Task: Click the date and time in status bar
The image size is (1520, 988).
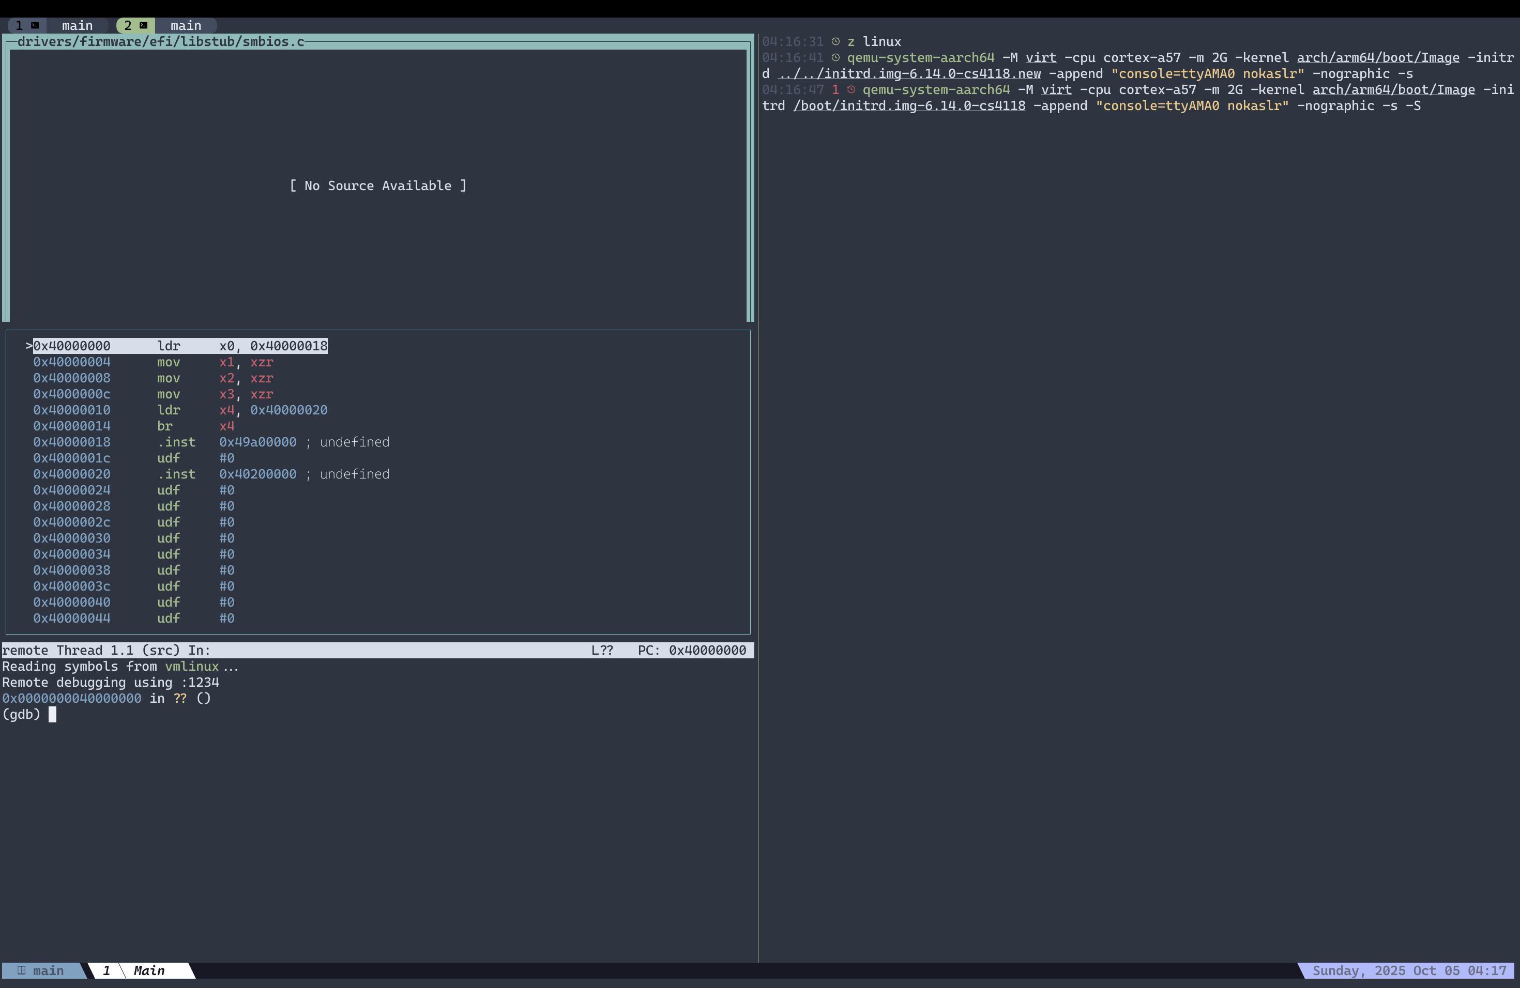Action: (1409, 970)
